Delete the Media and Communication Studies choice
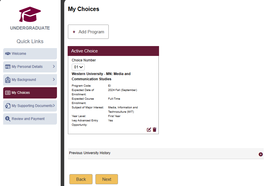Image resolution: width=266 pixels, height=186 pixels. pyautogui.click(x=155, y=130)
